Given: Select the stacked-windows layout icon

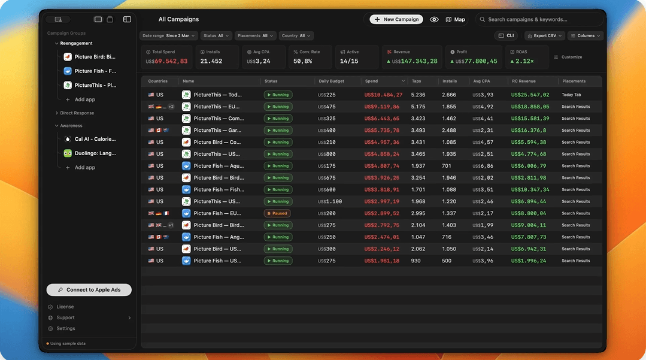Looking at the screenshot, I should (x=110, y=19).
